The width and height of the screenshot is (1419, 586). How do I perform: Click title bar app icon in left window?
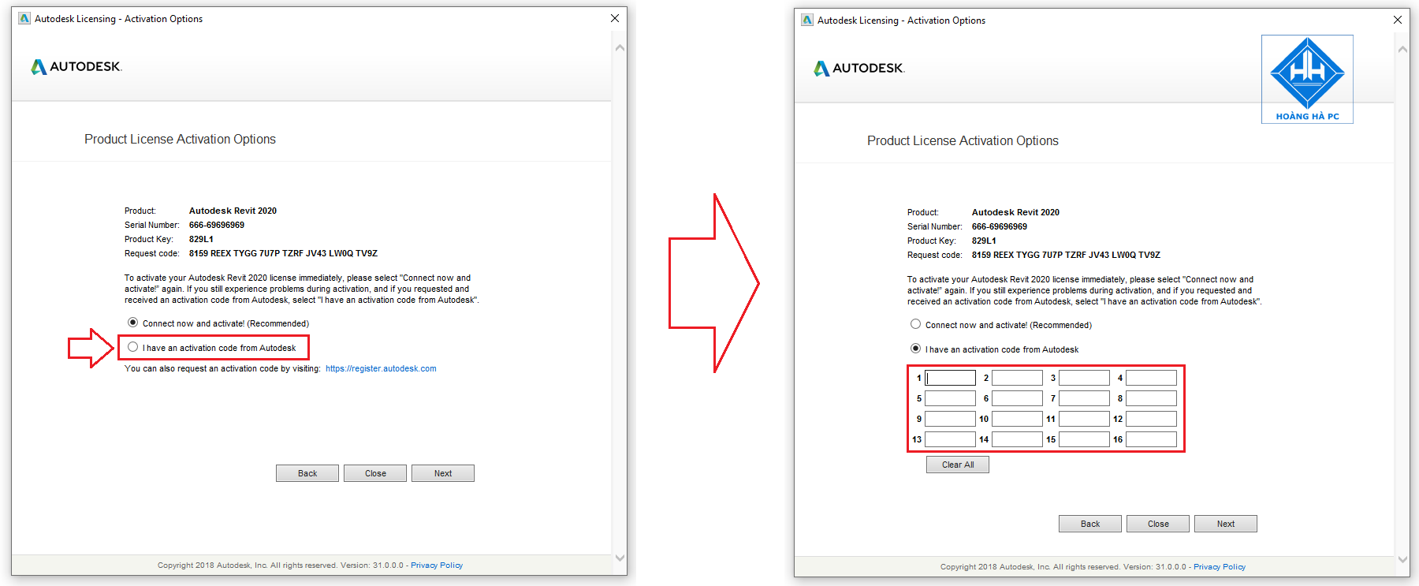tap(24, 18)
